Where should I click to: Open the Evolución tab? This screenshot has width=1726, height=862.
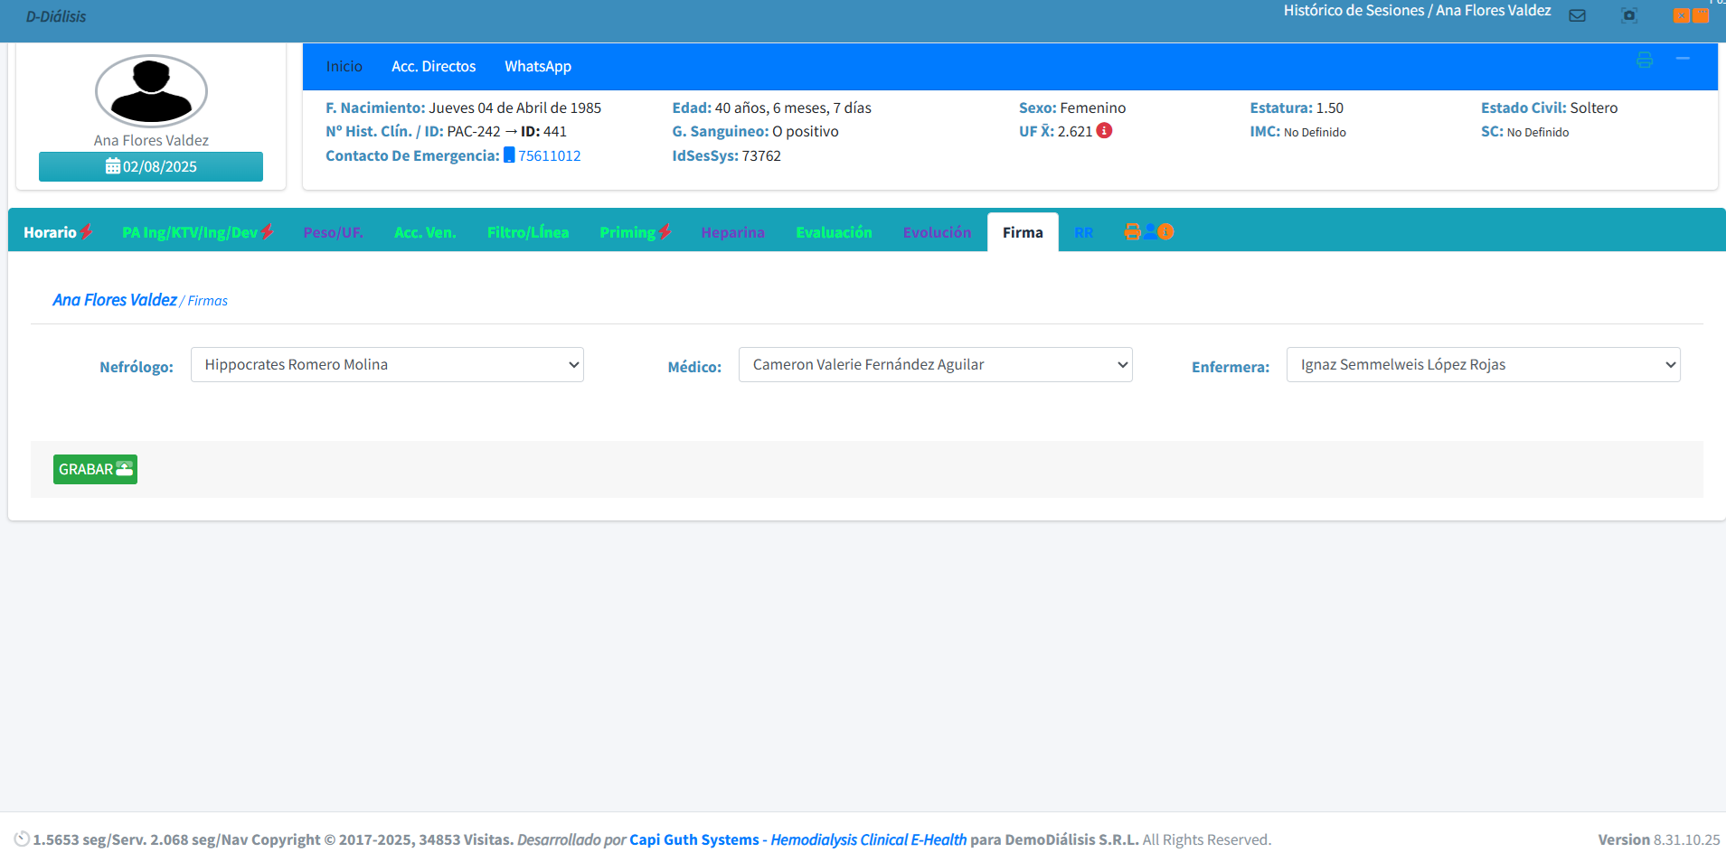937,233
